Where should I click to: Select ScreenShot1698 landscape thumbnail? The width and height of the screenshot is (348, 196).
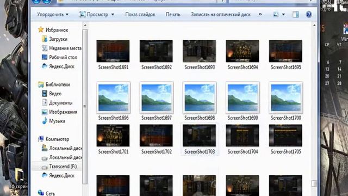pyautogui.click(x=200, y=98)
